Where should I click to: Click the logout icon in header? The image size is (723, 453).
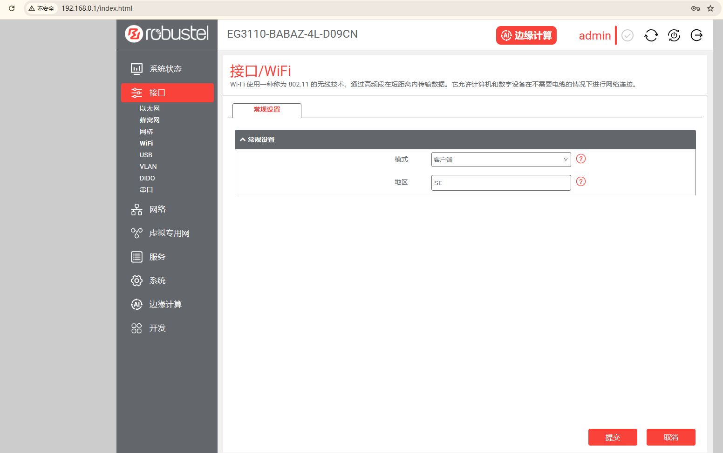(x=696, y=35)
